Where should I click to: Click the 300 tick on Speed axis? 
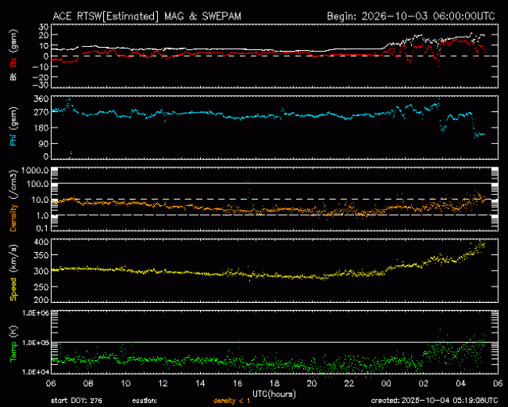[41, 271]
